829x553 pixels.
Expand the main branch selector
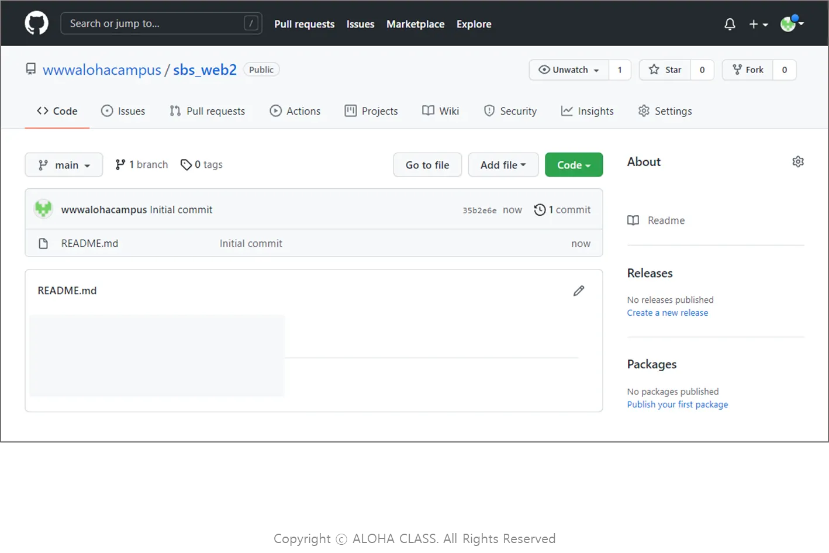click(64, 165)
